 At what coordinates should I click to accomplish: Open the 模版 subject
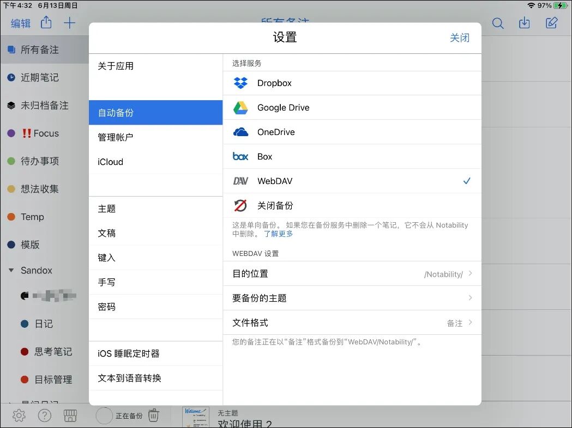tap(45, 244)
